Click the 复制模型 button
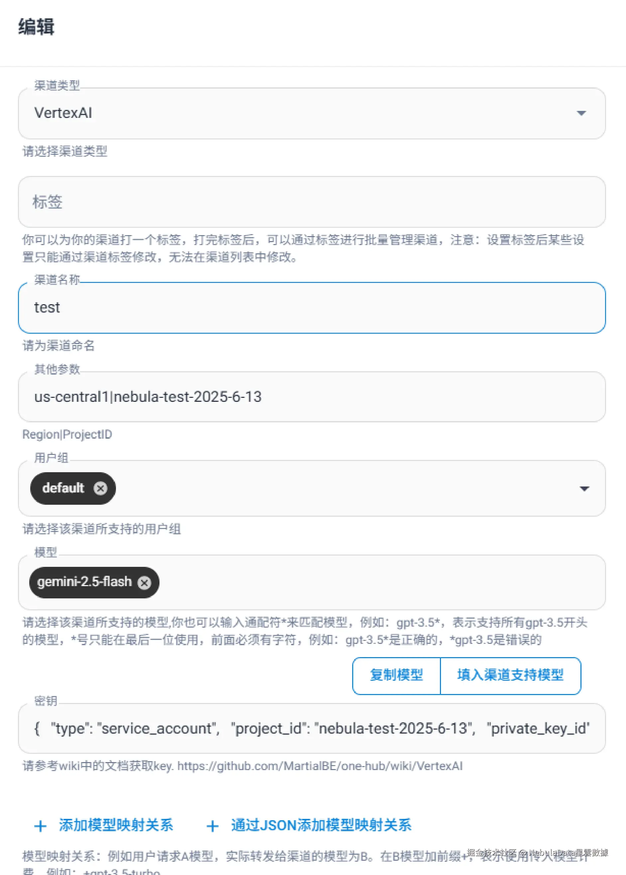 [396, 675]
